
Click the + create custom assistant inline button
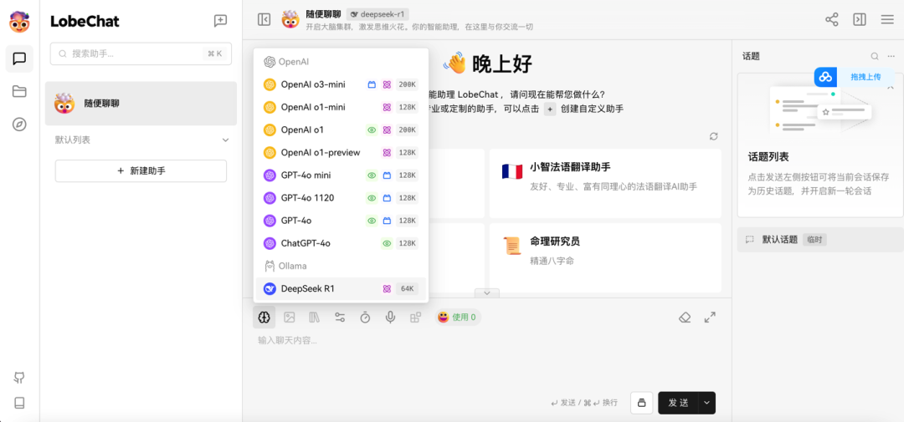(x=550, y=109)
